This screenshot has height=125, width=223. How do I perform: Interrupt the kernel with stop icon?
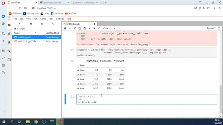94,28
